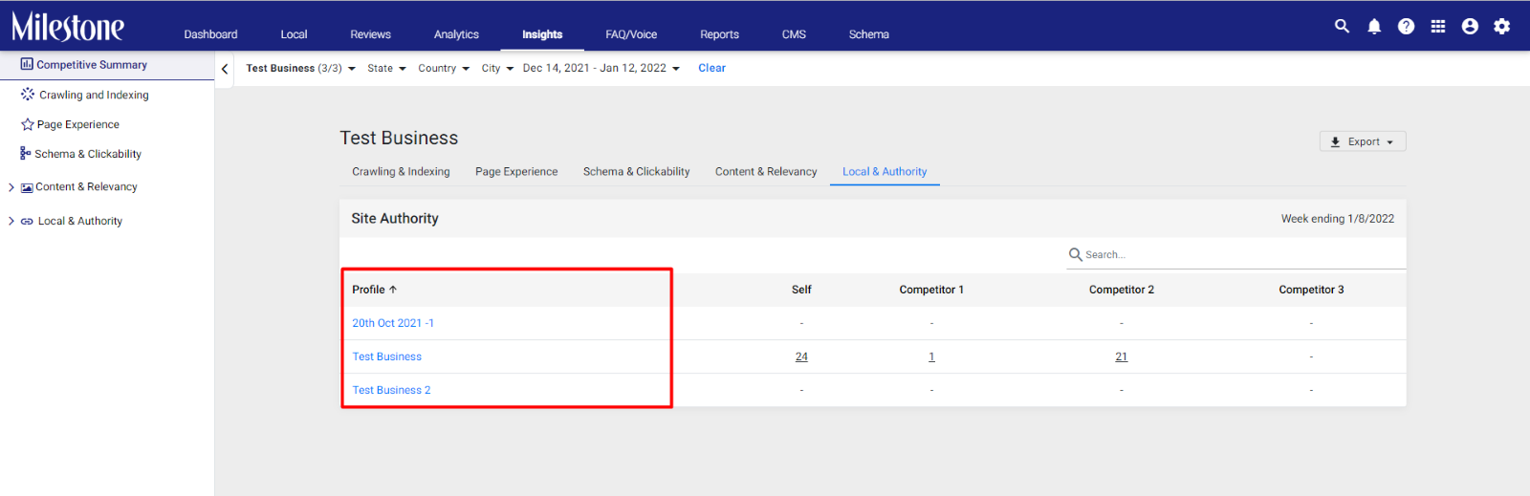
Task: Switch to the Page Experience tab
Action: click(516, 172)
